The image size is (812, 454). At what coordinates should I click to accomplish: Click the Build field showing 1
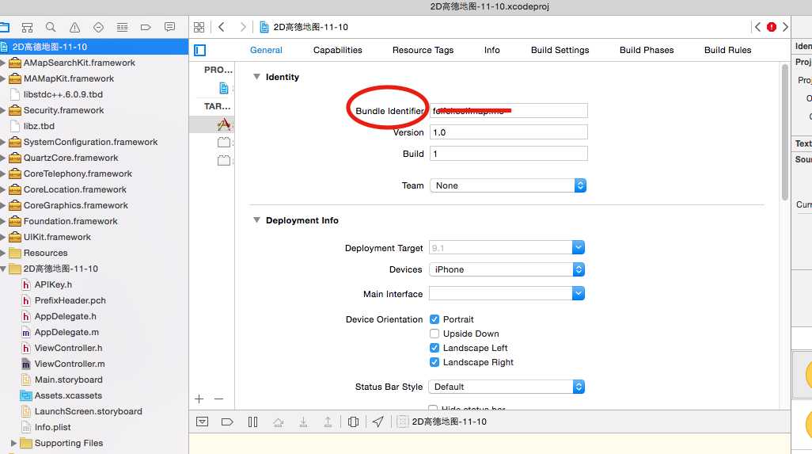click(x=509, y=154)
